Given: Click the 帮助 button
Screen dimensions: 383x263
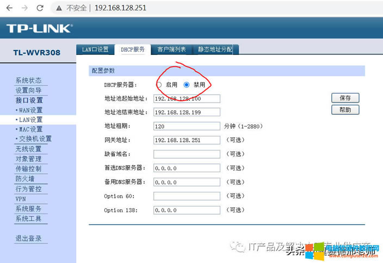Looking at the screenshot, I should click(345, 110).
